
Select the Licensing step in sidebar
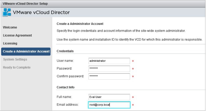point(10,43)
